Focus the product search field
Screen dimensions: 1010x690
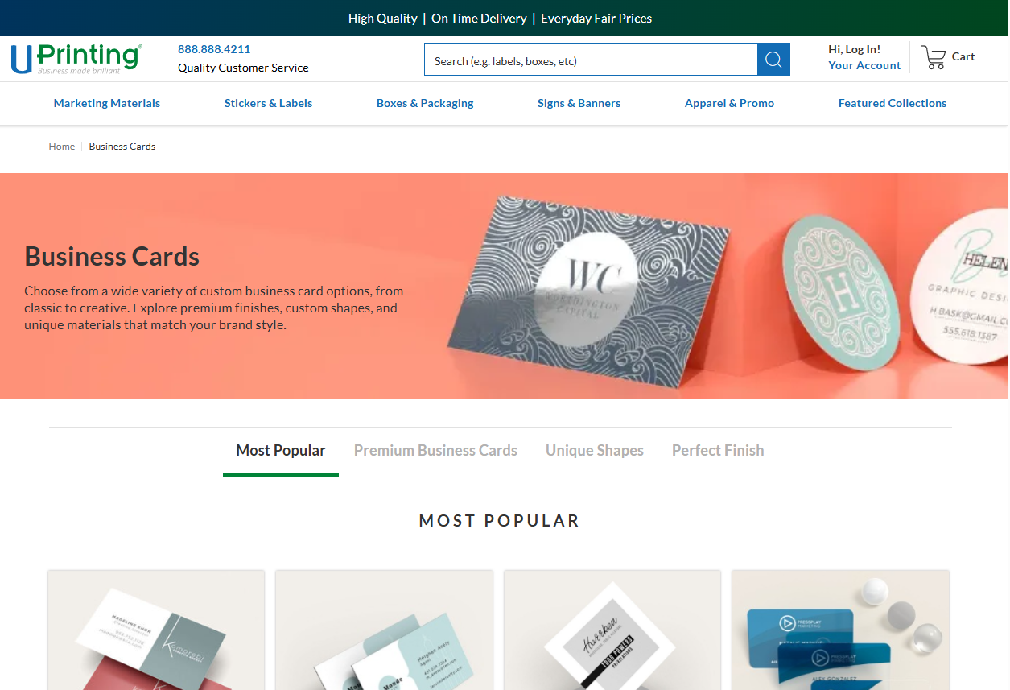tap(591, 60)
